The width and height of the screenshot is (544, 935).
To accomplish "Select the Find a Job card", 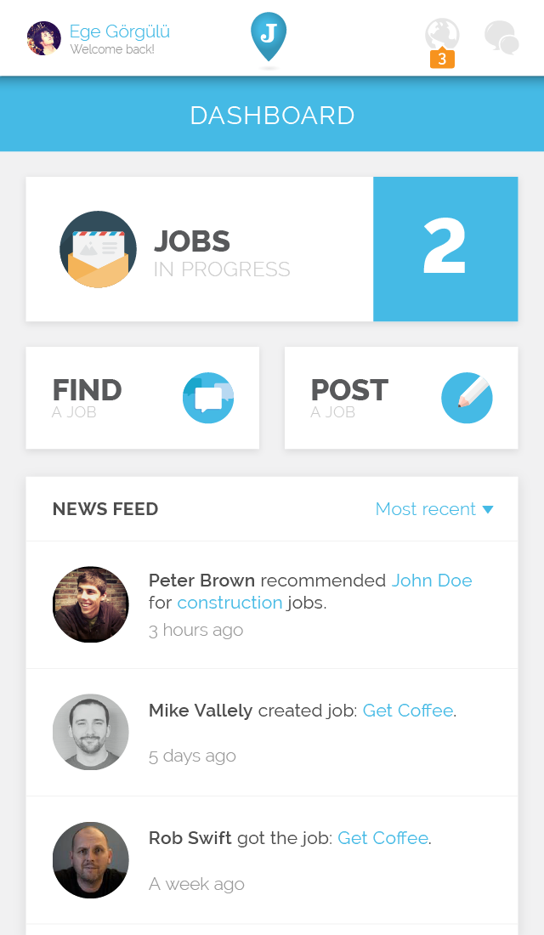I will tap(143, 398).
